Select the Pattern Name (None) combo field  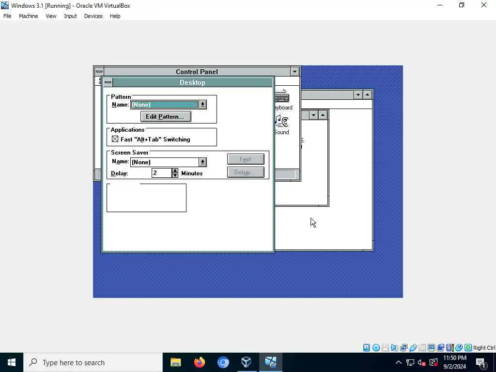click(165, 105)
